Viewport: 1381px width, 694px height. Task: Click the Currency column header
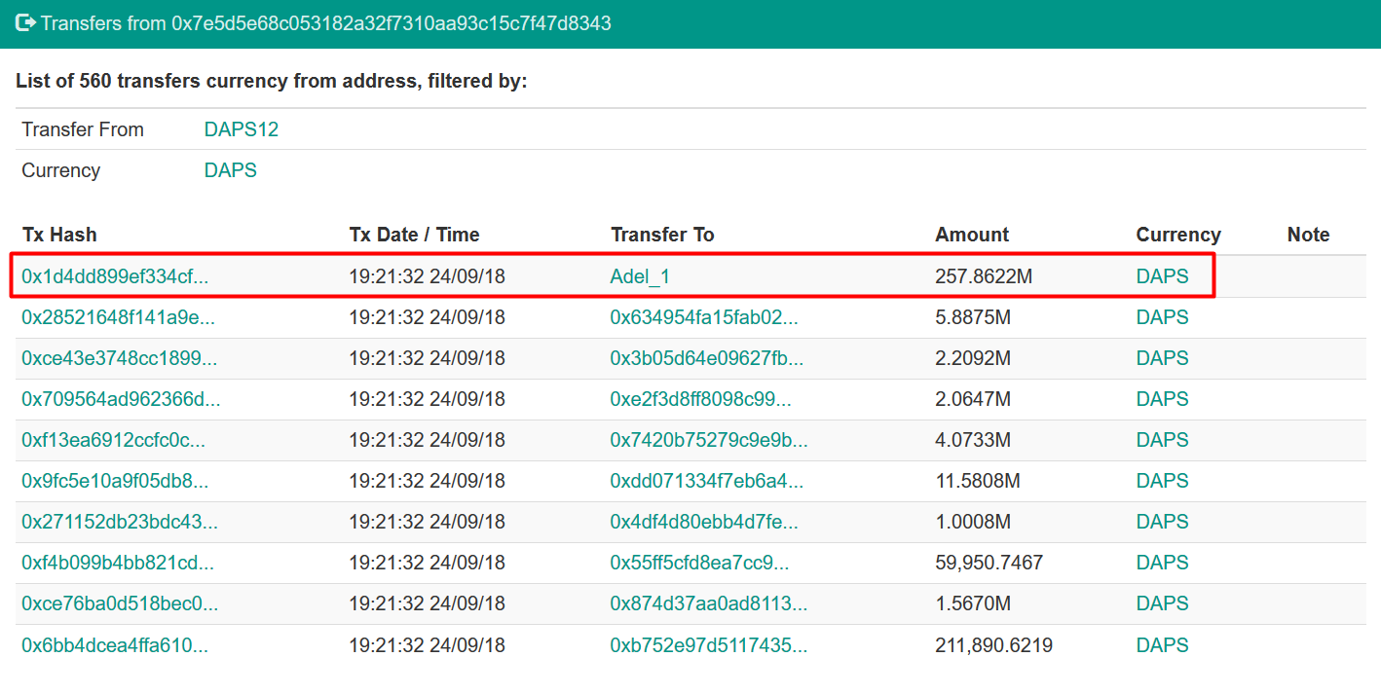1178,235
